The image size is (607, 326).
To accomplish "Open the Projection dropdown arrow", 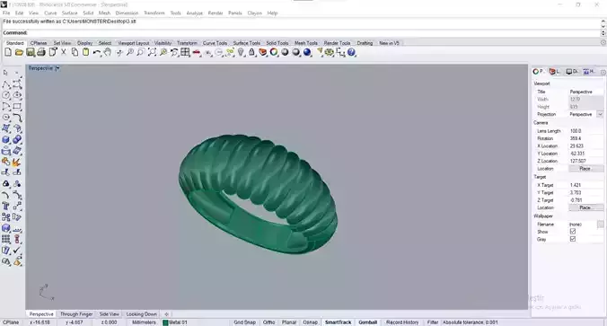I will click(600, 115).
